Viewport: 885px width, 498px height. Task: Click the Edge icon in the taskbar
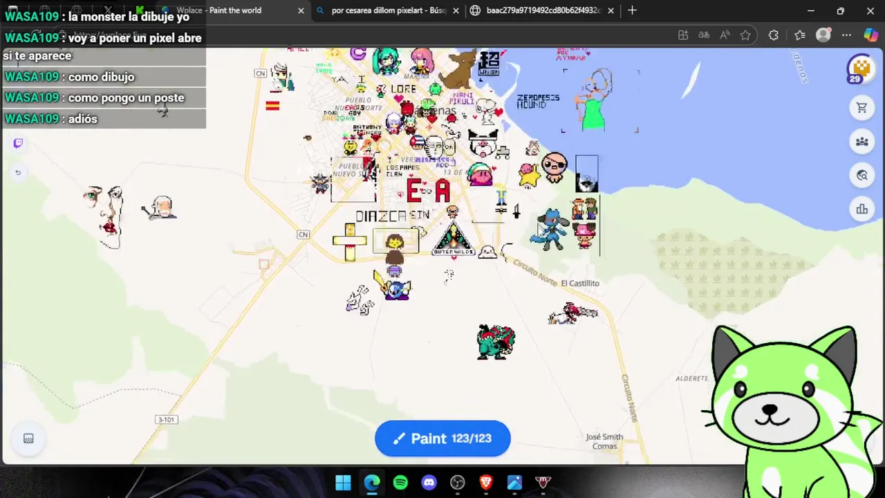(x=372, y=483)
